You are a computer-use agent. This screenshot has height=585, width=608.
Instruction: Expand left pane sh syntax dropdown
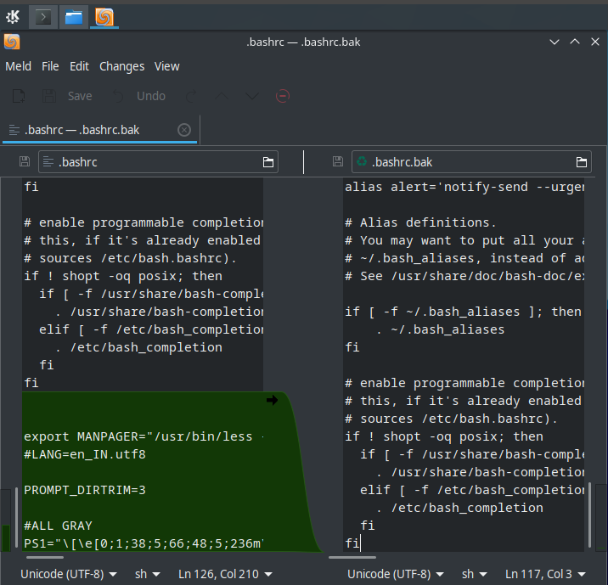click(148, 574)
